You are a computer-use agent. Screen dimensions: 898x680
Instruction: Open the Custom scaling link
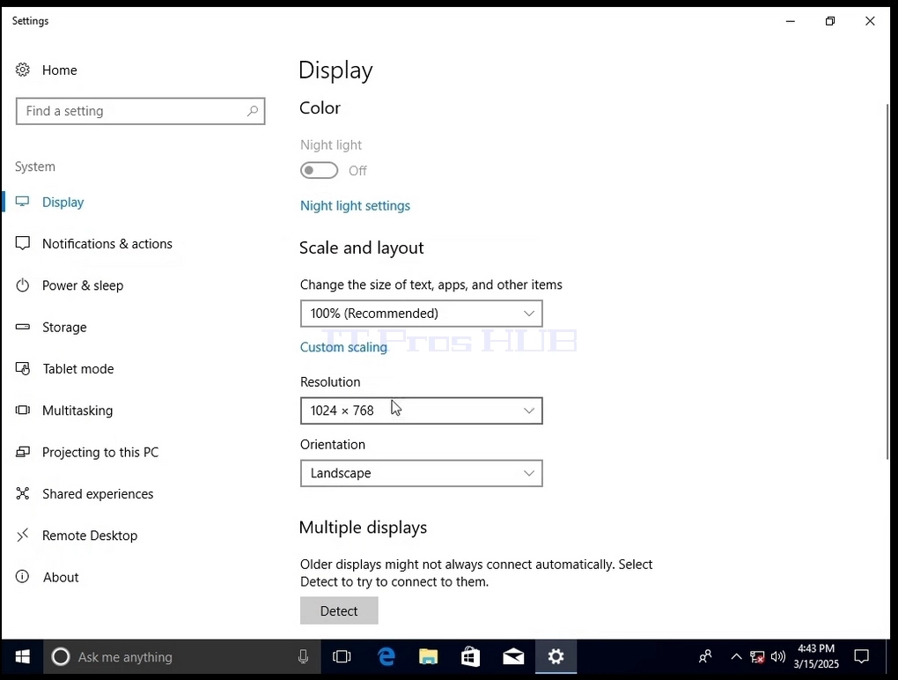343,347
